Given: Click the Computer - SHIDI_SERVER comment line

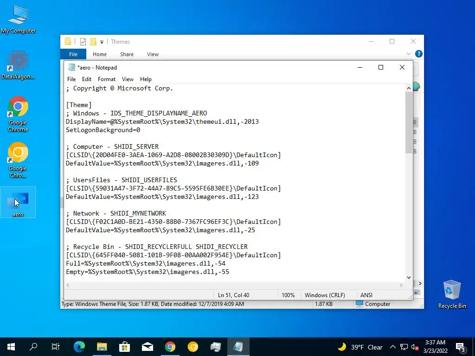Looking at the screenshot, I should click(x=112, y=147).
